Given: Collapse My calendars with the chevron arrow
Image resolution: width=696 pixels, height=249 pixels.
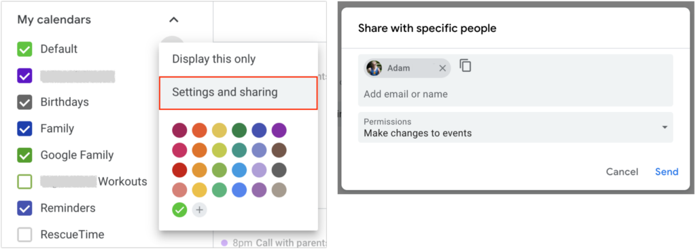Looking at the screenshot, I should [174, 20].
